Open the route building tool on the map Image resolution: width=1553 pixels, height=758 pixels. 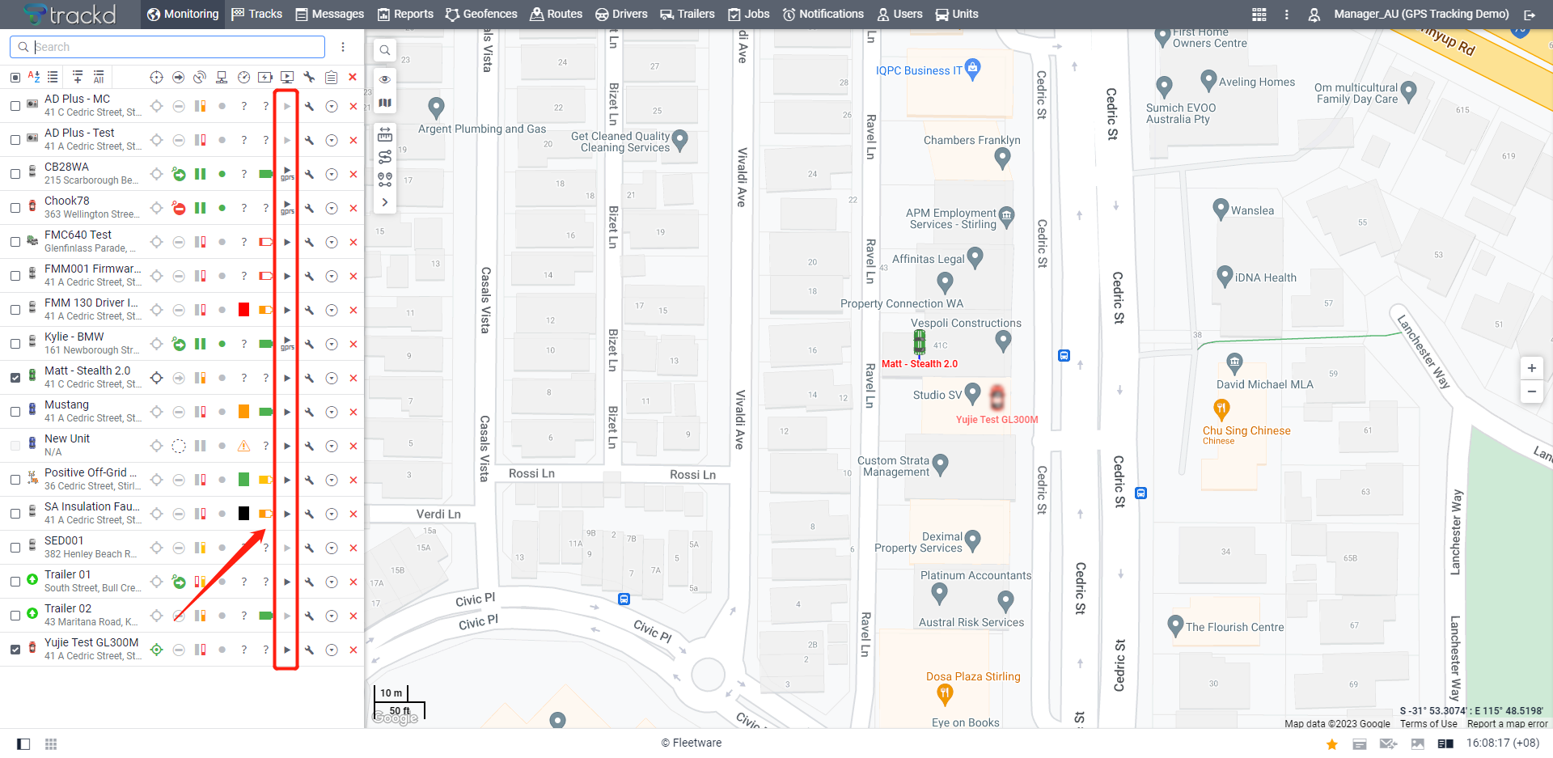click(385, 157)
